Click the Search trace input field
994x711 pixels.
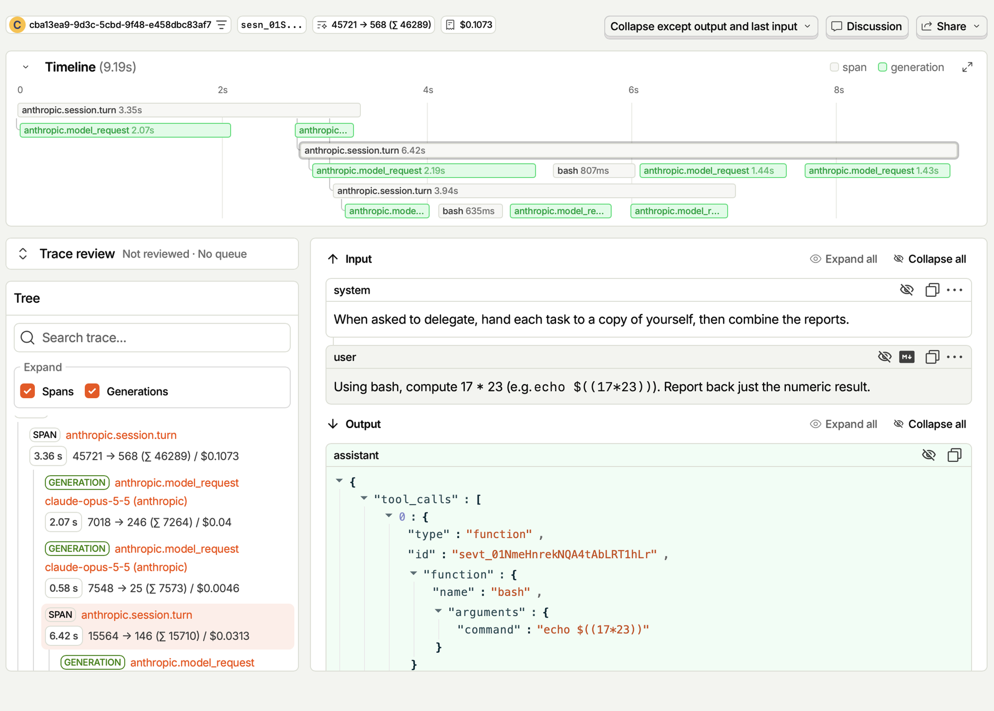click(x=152, y=338)
